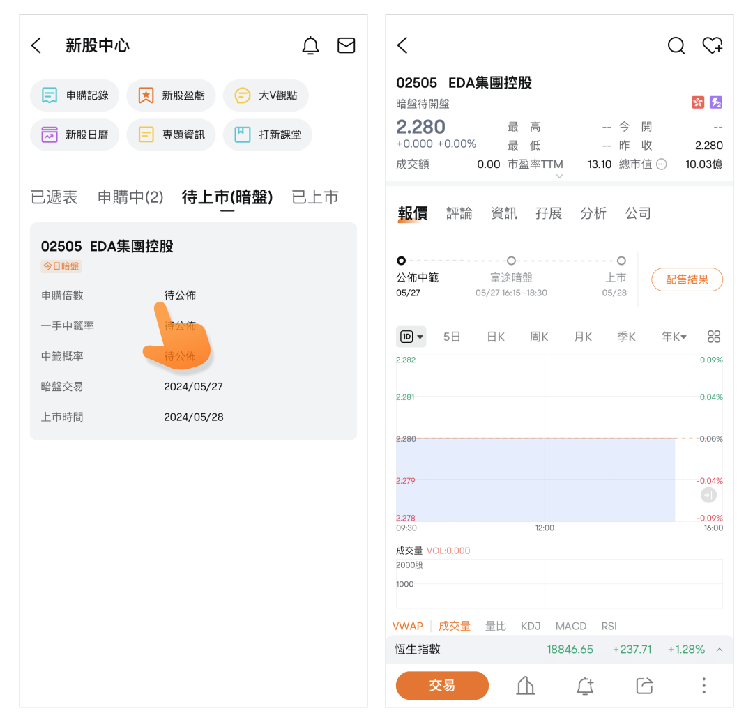Open 配售結果 allotment results
753x722 pixels.
[x=687, y=279]
